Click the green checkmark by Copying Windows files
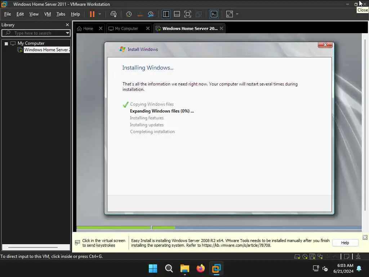 [x=126, y=104]
